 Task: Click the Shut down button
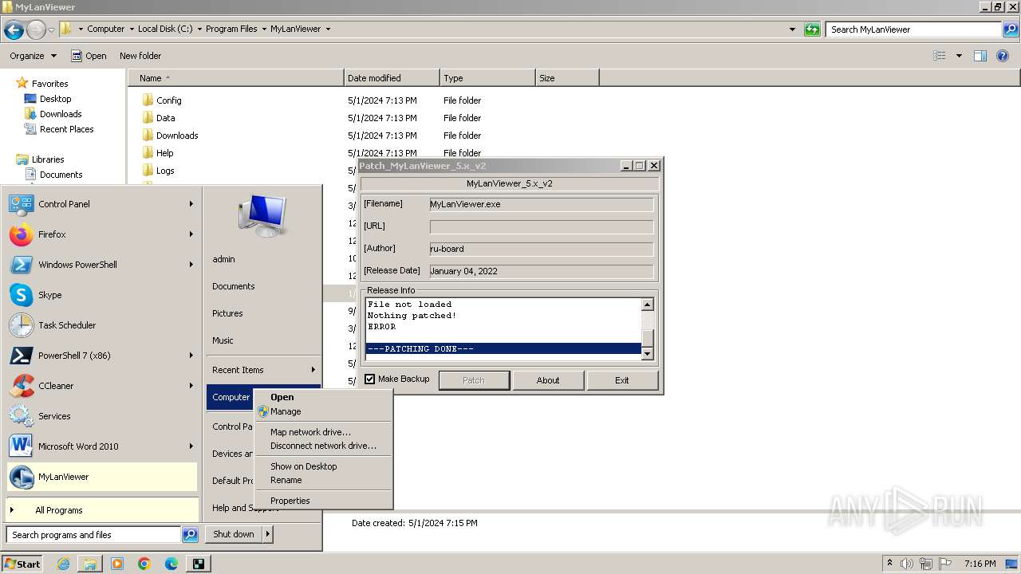point(234,534)
